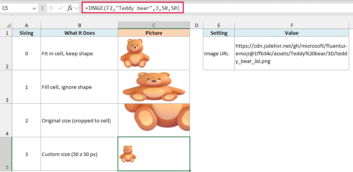353x172 pixels.
Task: Click the Setting header cell
Action: (219, 33)
